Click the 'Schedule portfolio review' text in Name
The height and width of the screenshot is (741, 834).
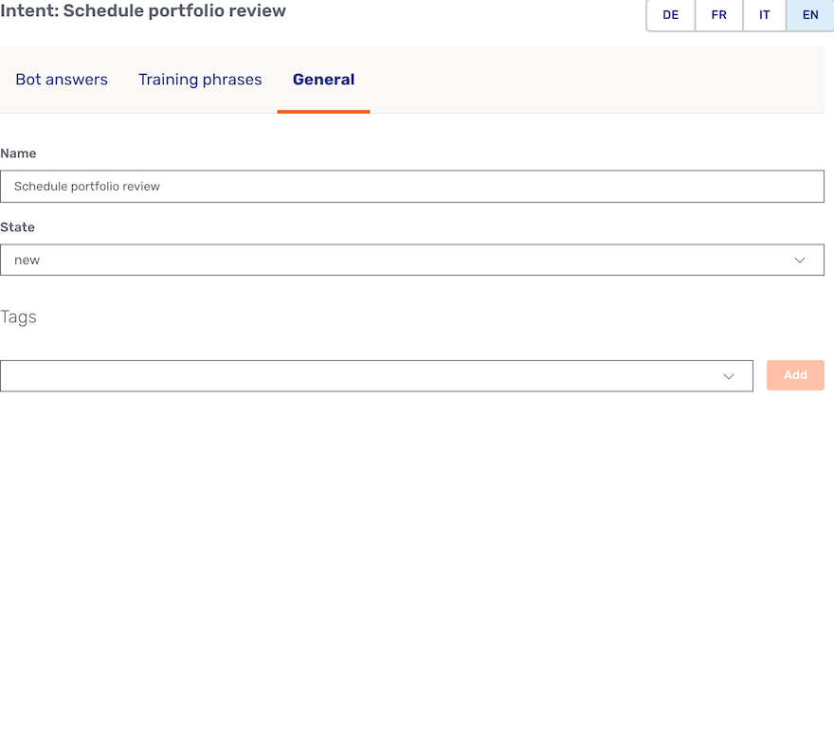coord(87,187)
